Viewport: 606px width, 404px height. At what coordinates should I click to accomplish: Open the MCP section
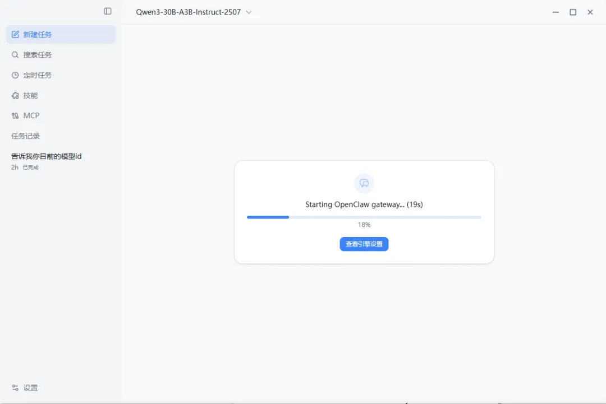pos(61,116)
